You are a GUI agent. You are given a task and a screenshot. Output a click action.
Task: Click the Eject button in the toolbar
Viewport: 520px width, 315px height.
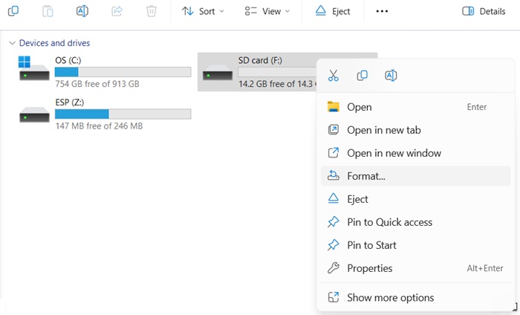click(333, 11)
